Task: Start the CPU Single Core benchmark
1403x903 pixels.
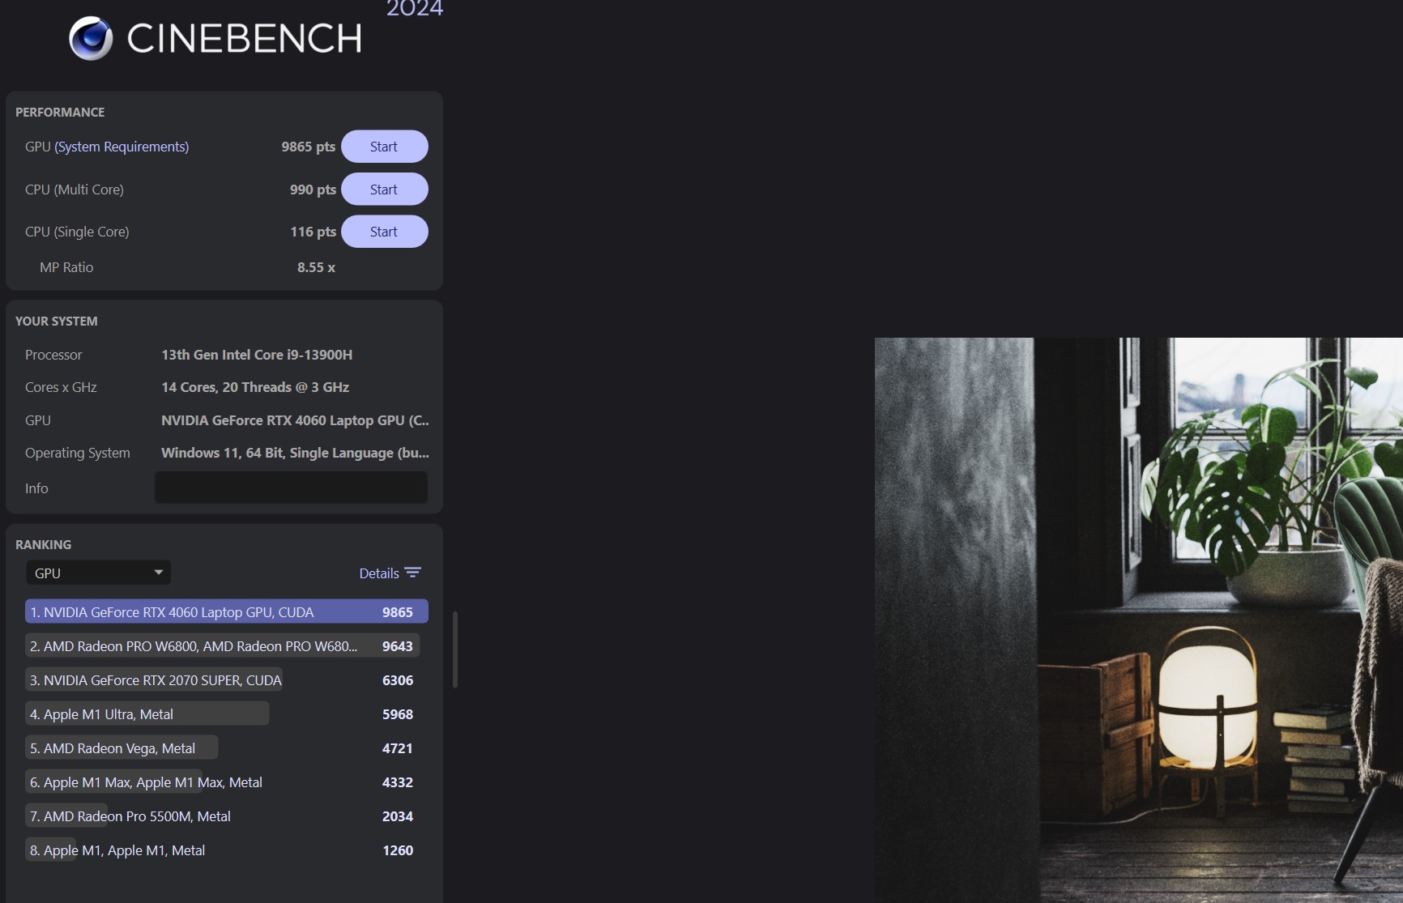Action: tap(384, 232)
